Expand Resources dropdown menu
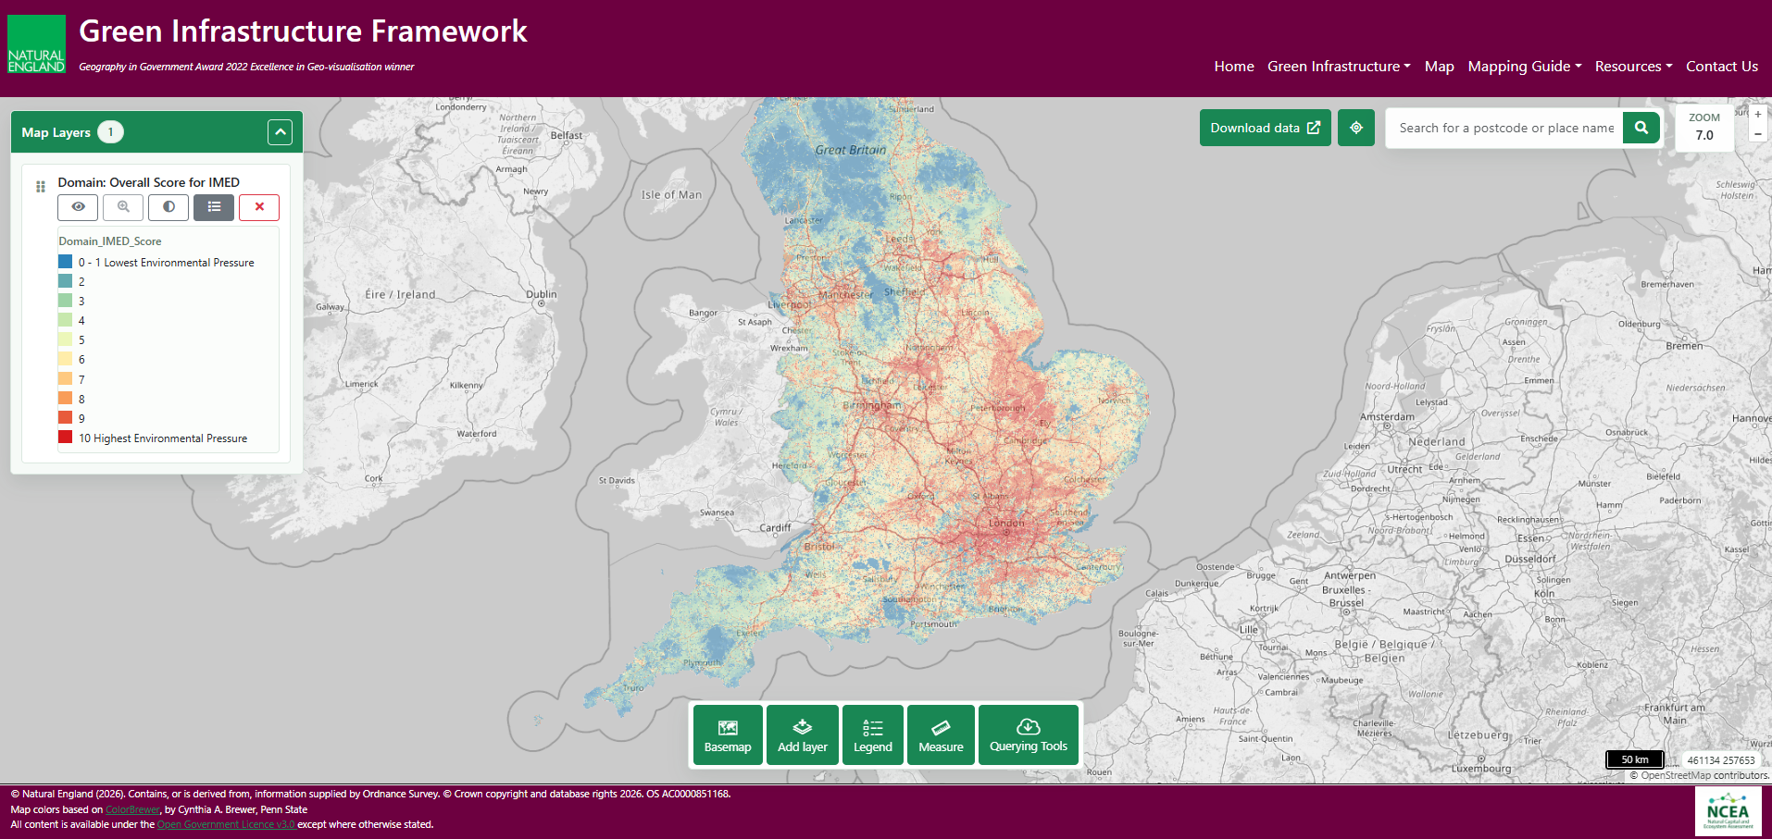The width and height of the screenshot is (1772, 839). point(1633,67)
